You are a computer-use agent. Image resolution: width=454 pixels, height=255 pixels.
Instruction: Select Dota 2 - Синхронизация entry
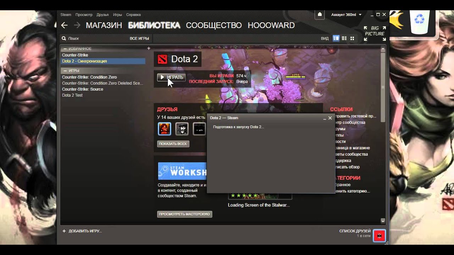point(103,61)
